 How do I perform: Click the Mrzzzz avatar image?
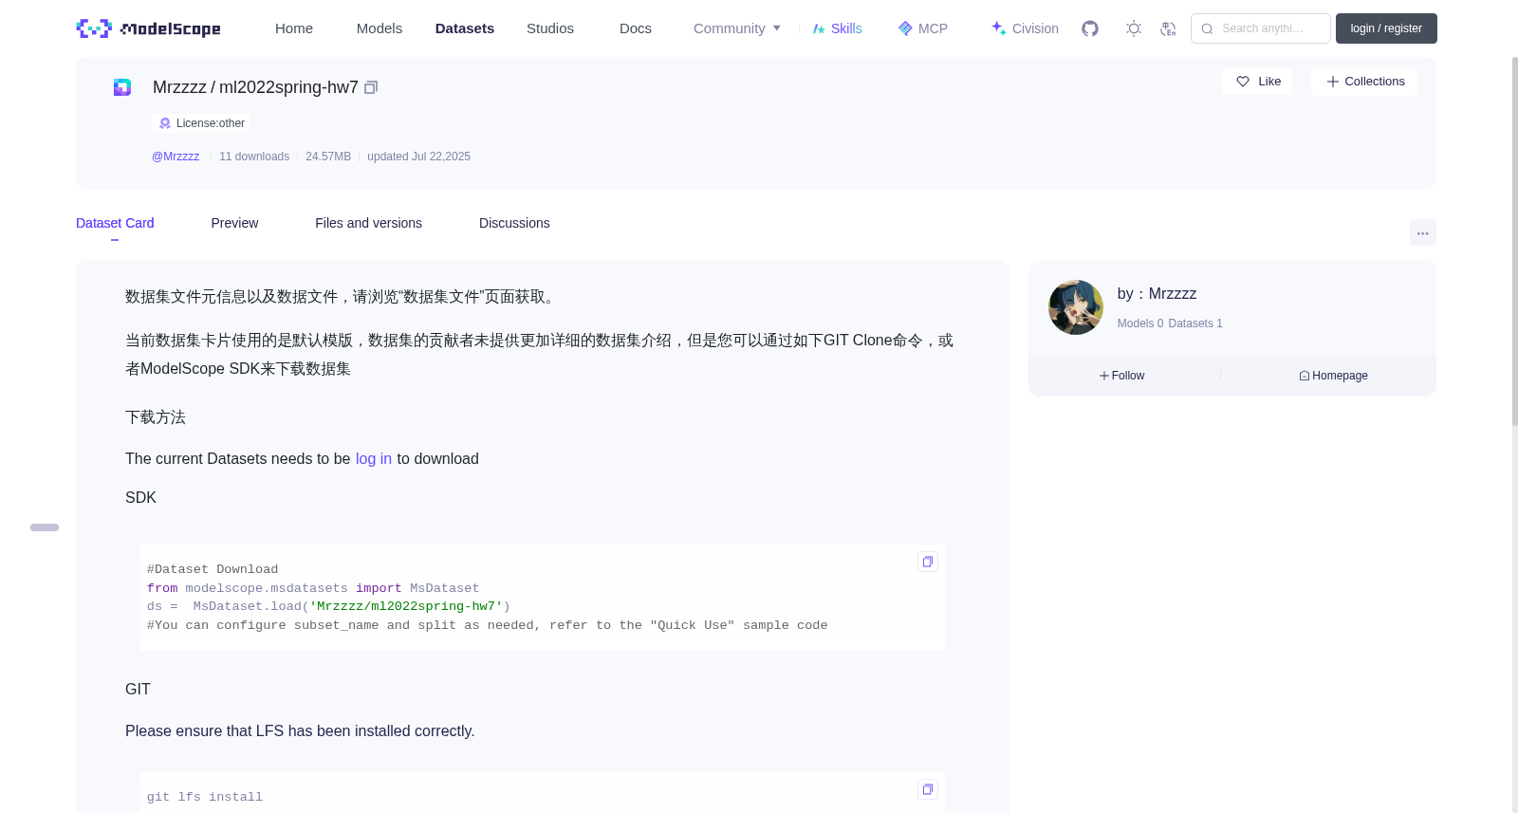pyautogui.click(x=1076, y=307)
